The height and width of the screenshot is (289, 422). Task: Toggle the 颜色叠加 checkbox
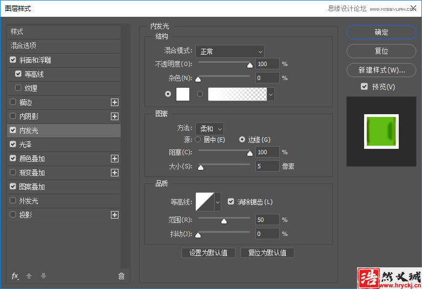tap(13, 159)
